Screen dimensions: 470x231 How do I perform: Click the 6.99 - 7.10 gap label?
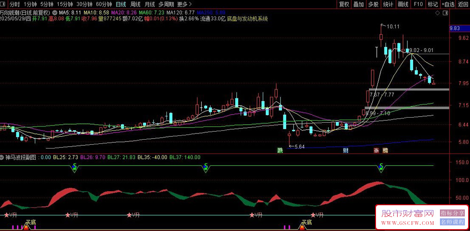coord(378,113)
